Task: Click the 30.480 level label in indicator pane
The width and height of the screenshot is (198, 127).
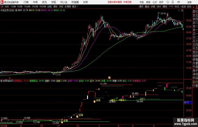Action: (x=135, y=93)
